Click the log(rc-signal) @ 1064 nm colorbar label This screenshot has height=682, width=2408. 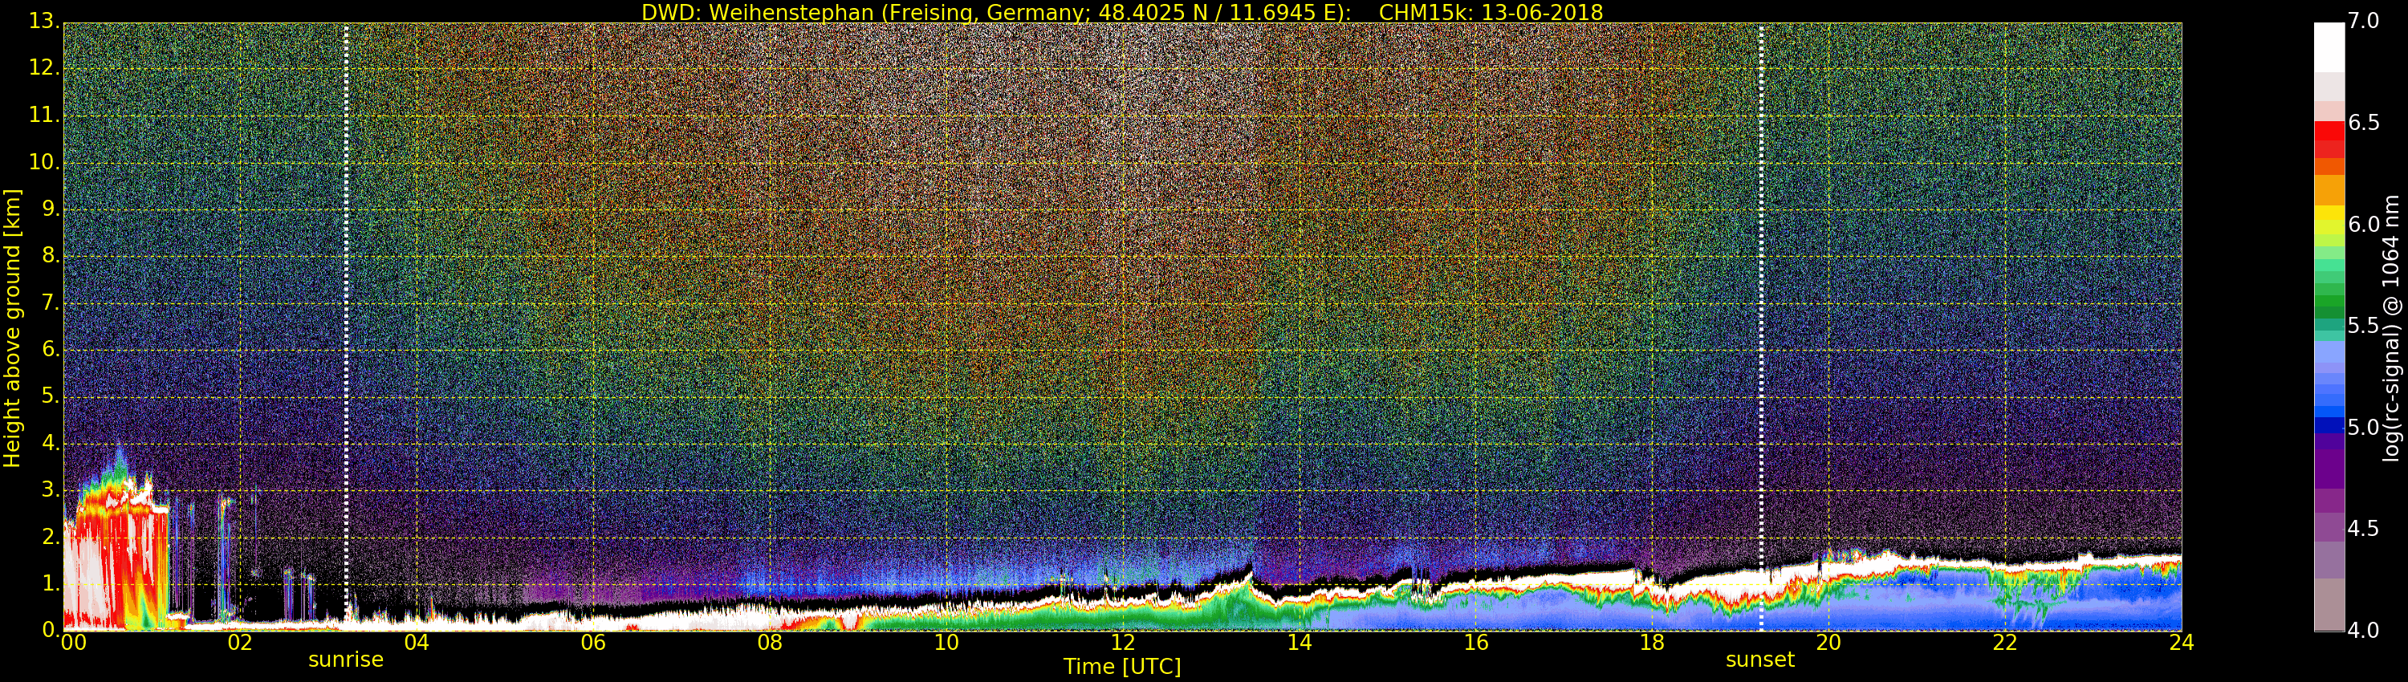click(x=2391, y=327)
